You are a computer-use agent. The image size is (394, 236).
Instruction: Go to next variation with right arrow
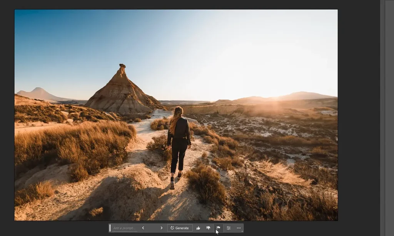(x=161, y=228)
